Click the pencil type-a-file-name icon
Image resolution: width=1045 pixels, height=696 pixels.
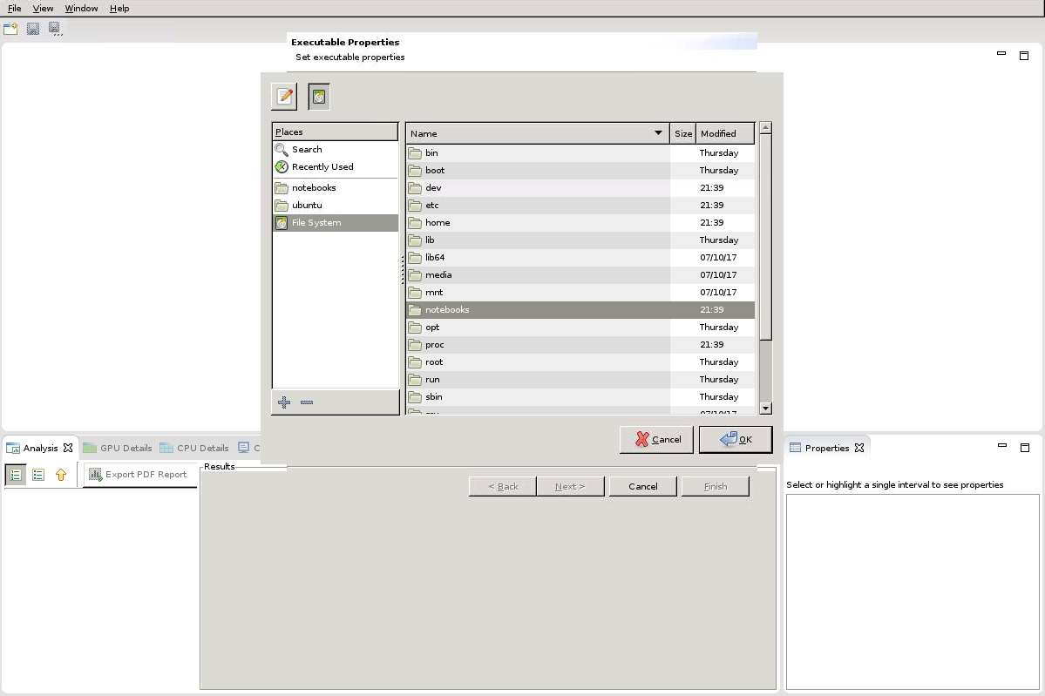point(284,97)
